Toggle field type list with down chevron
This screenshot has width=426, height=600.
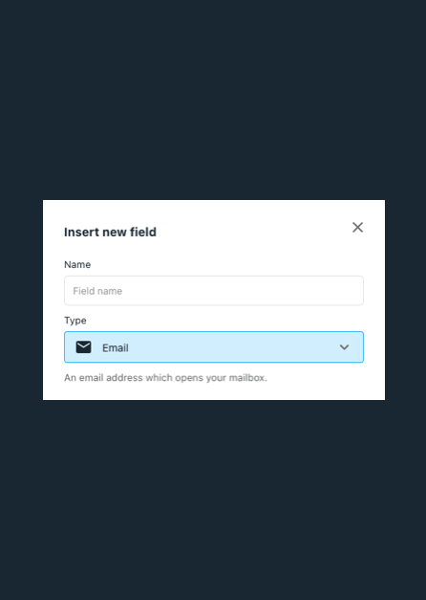coord(344,347)
